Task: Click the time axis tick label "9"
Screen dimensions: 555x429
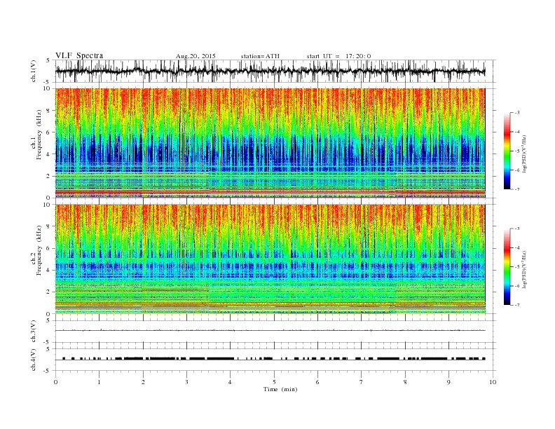Action: pos(448,382)
